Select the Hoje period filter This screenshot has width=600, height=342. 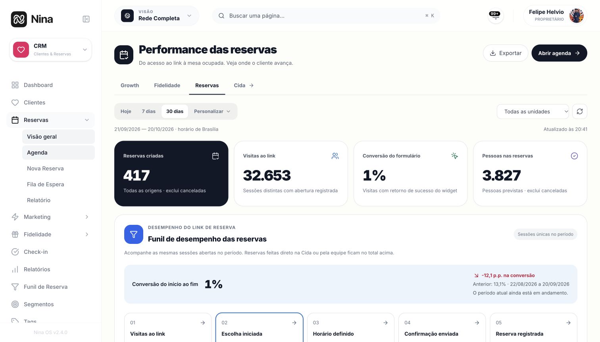[126, 112]
